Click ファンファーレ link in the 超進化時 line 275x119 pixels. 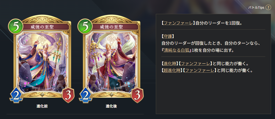(x=200, y=70)
